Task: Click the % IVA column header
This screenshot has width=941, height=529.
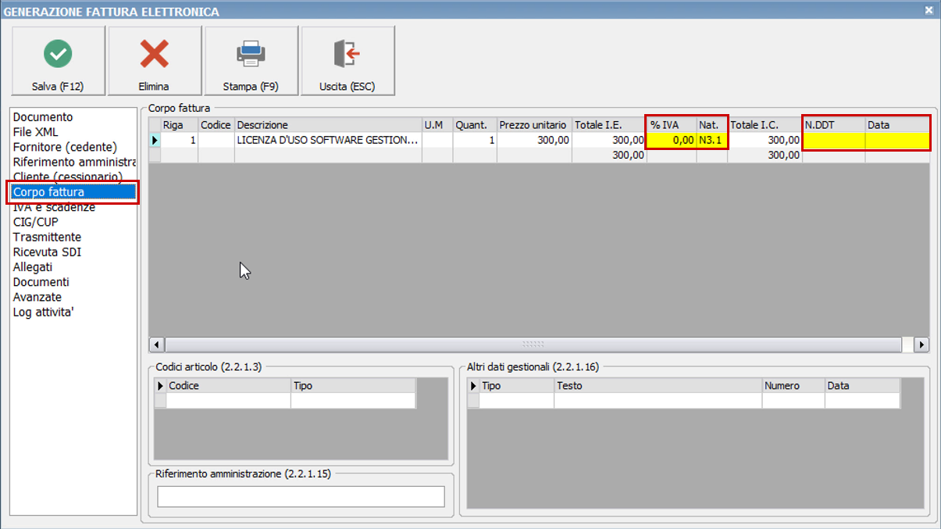Action: tap(672, 125)
